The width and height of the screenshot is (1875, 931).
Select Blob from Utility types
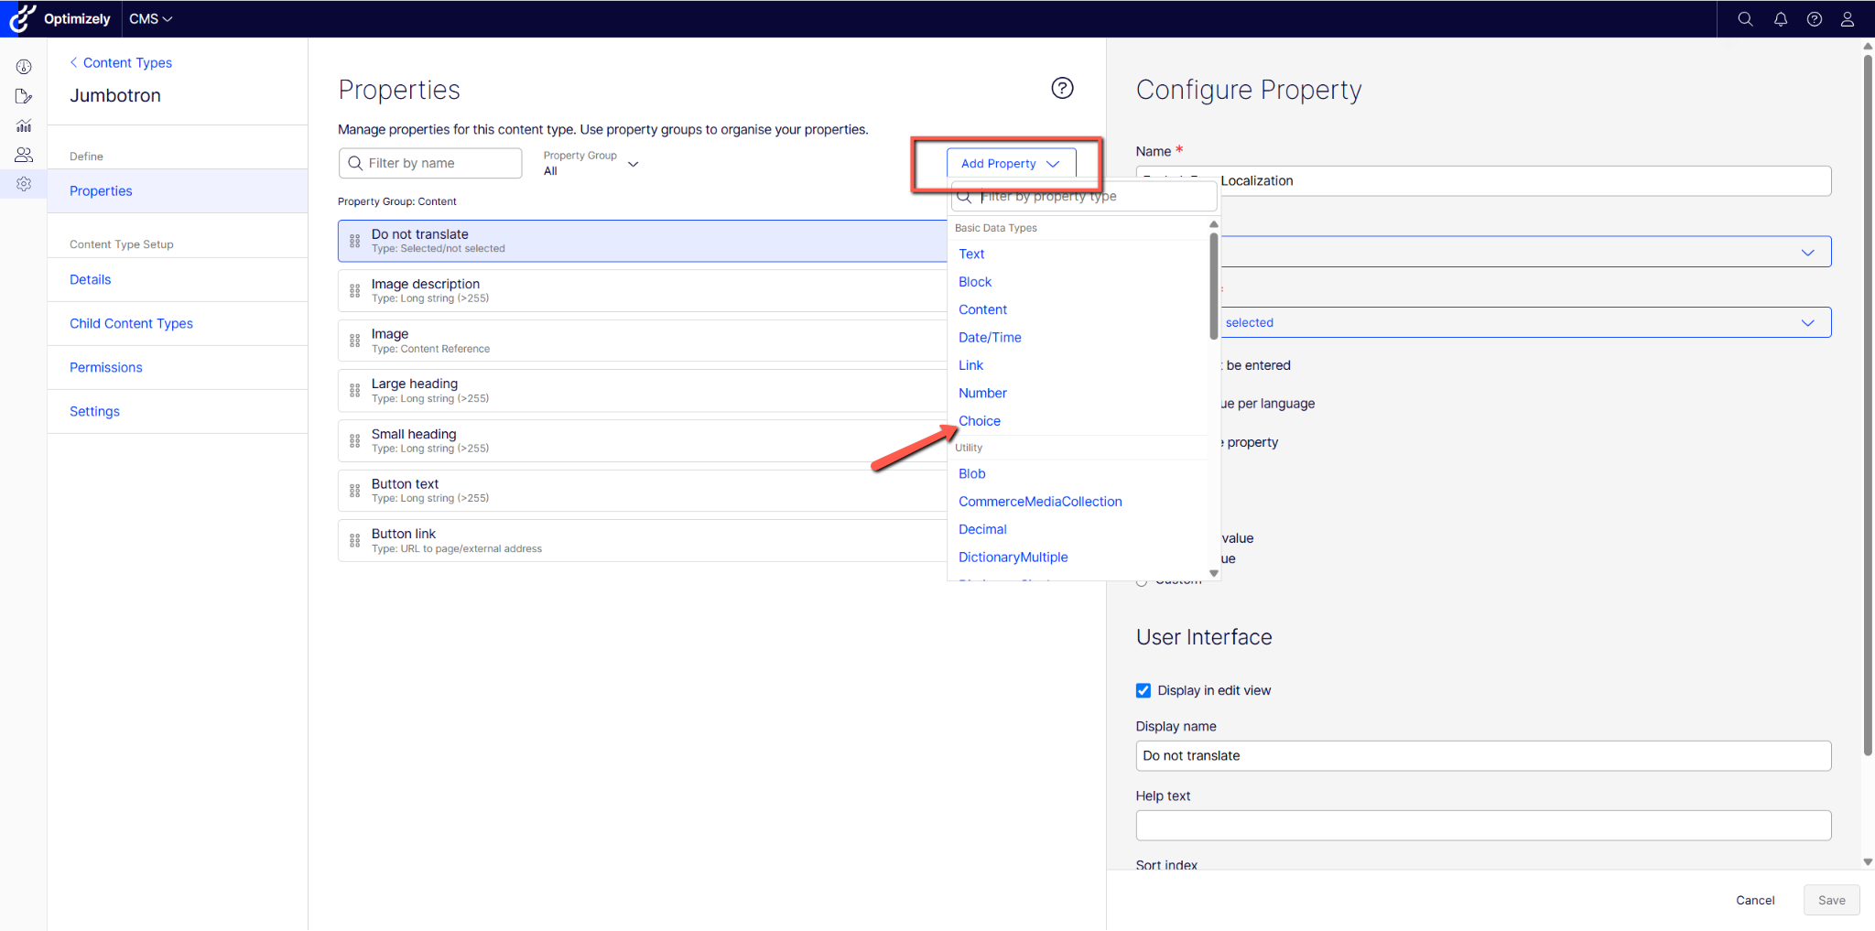pyautogui.click(x=972, y=473)
